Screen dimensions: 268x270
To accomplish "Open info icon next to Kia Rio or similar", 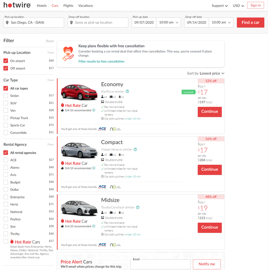I will pyautogui.click(x=127, y=91).
